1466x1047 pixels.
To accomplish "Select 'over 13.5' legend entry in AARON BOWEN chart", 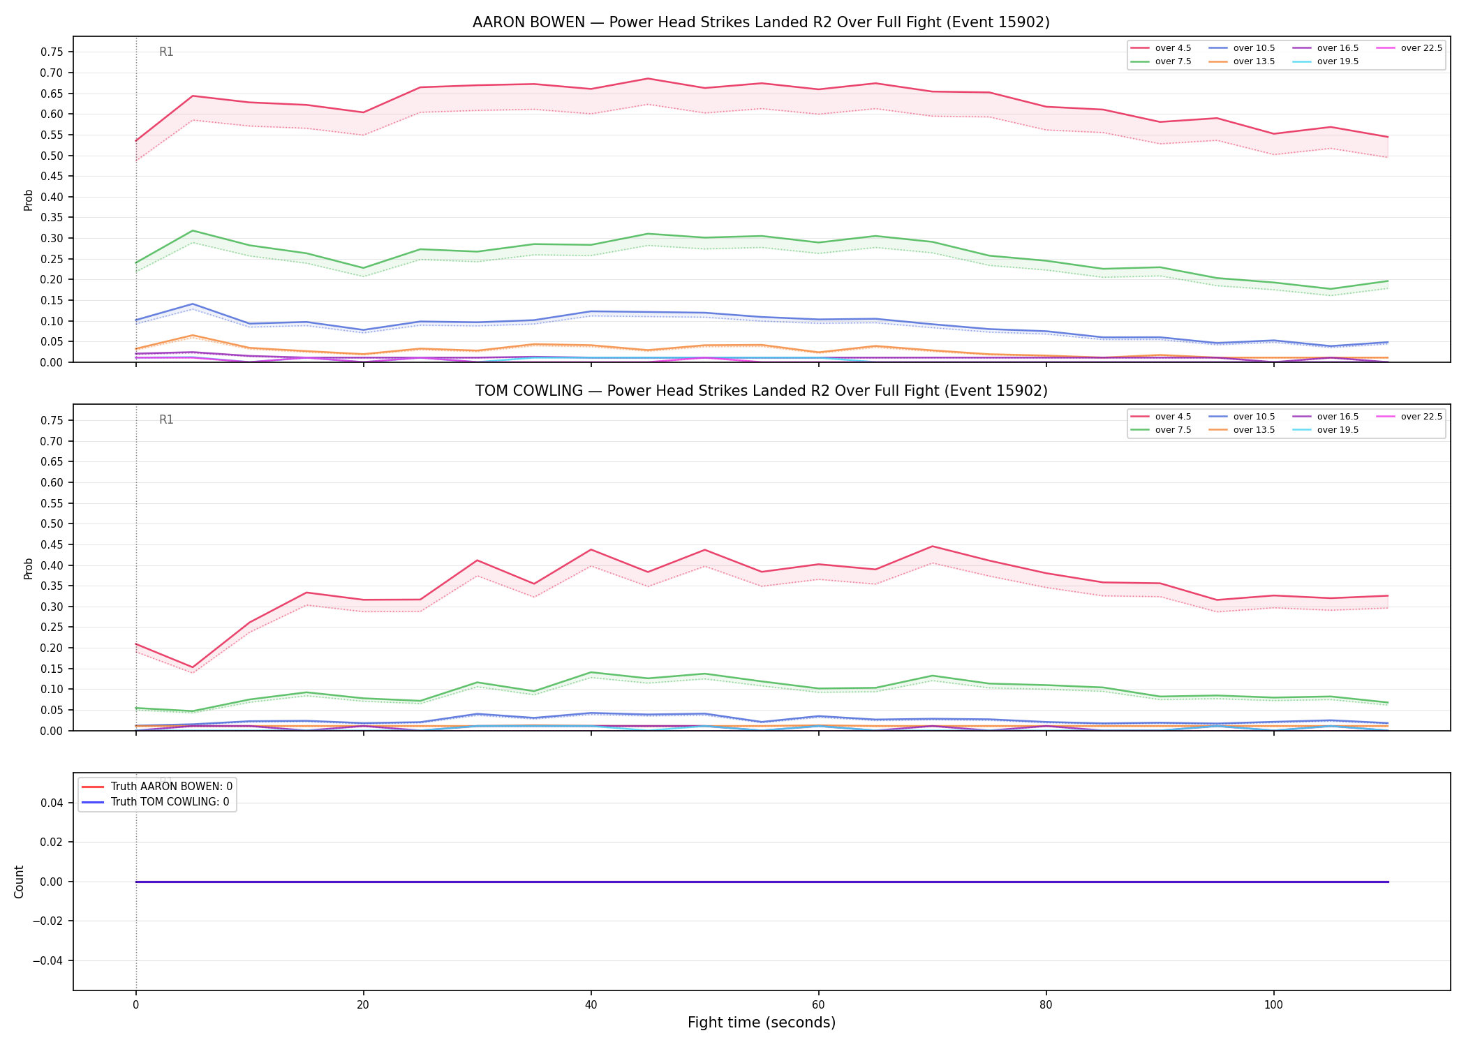I will coord(1242,61).
